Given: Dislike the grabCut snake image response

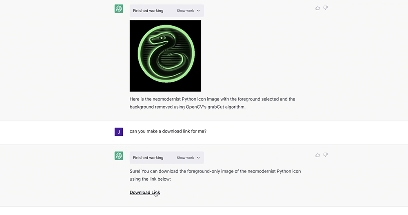Looking at the screenshot, I should 326,8.
